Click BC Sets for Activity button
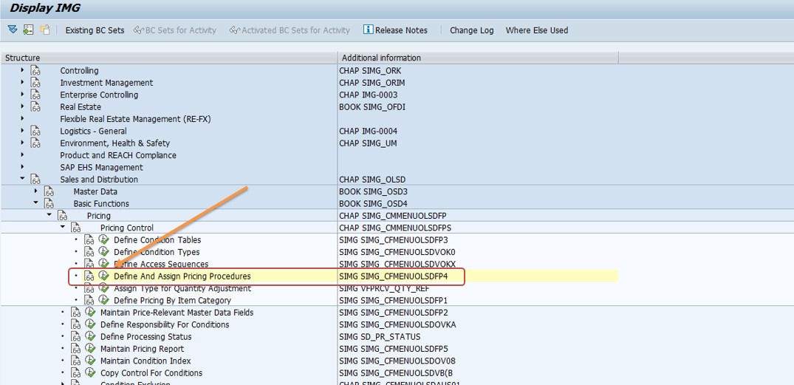 [x=175, y=30]
